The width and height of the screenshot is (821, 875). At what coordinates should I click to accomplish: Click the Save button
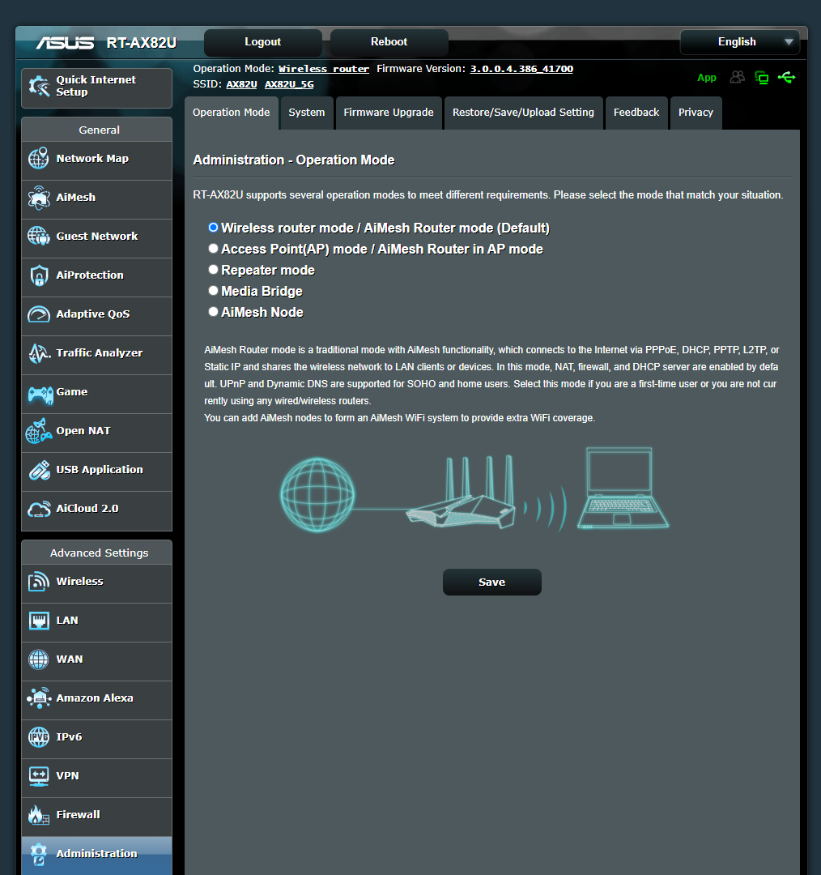pos(492,582)
